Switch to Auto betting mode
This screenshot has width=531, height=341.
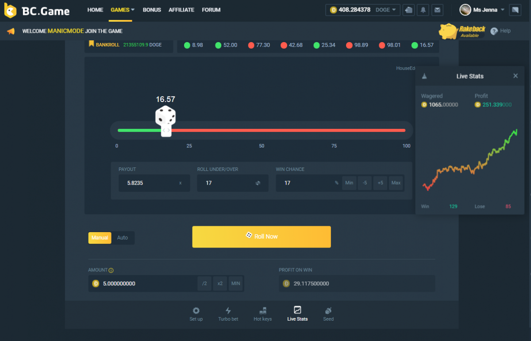pos(123,238)
